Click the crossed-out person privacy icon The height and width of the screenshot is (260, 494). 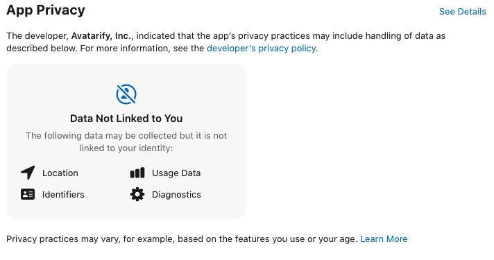tap(126, 94)
